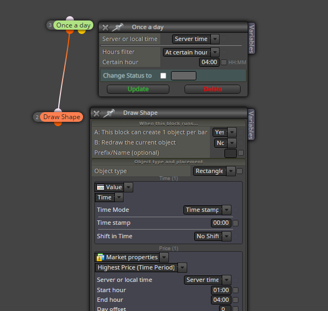Click the 'Hours filter' label
The width and height of the screenshot is (328, 311).
click(118, 52)
